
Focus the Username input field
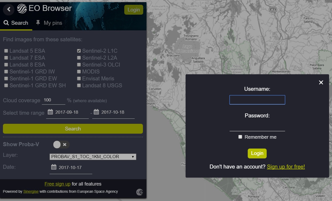pyautogui.click(x=257, y=100)
